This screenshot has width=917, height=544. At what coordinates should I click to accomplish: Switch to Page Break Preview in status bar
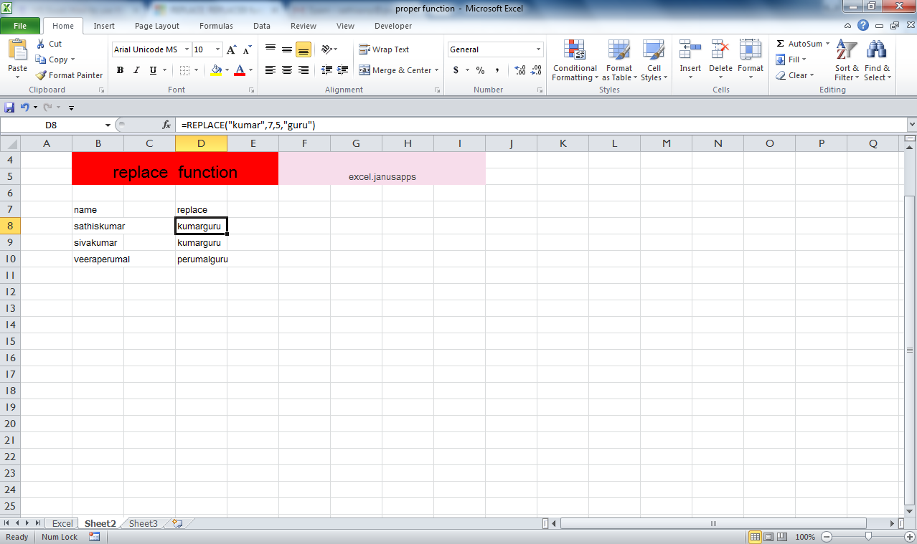pos(781,537)
